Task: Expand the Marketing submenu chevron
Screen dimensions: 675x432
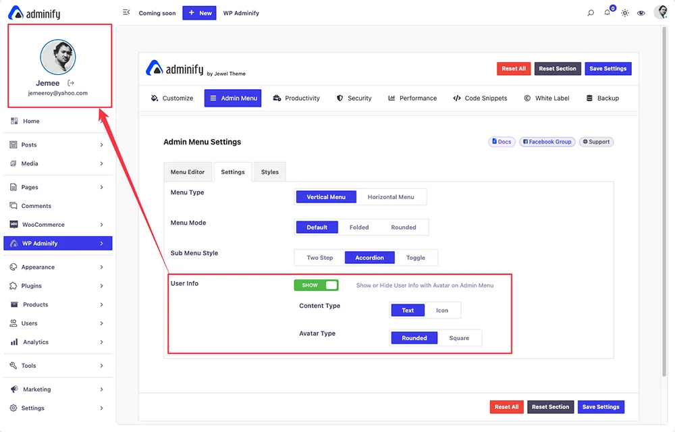Action: click(102, 389)
